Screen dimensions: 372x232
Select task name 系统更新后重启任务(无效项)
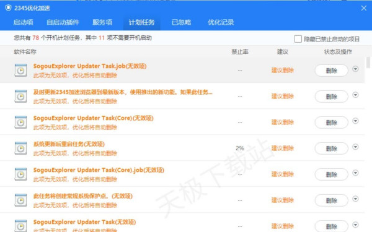coord(69,144)
